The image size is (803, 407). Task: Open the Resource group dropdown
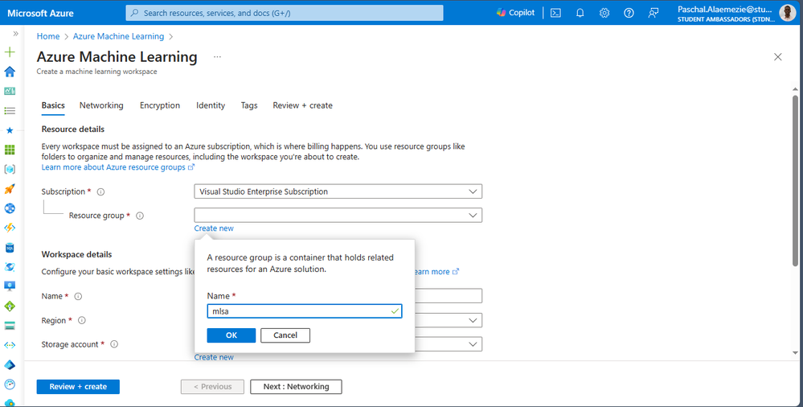[338, 216]
